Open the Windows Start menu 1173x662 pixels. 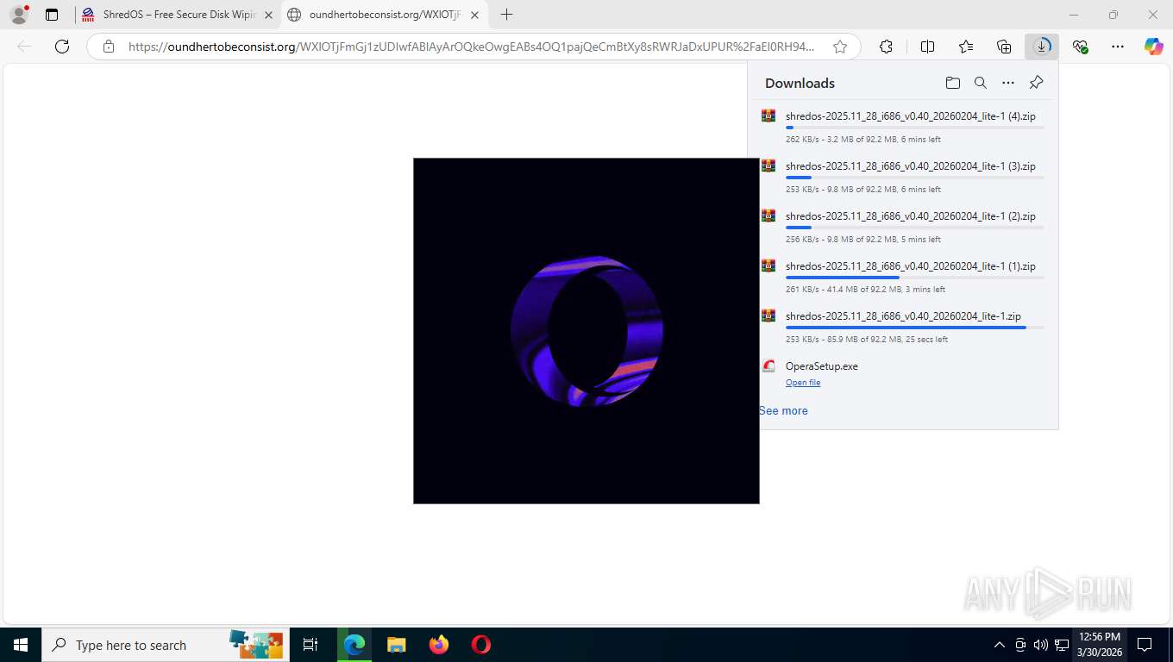20,645
